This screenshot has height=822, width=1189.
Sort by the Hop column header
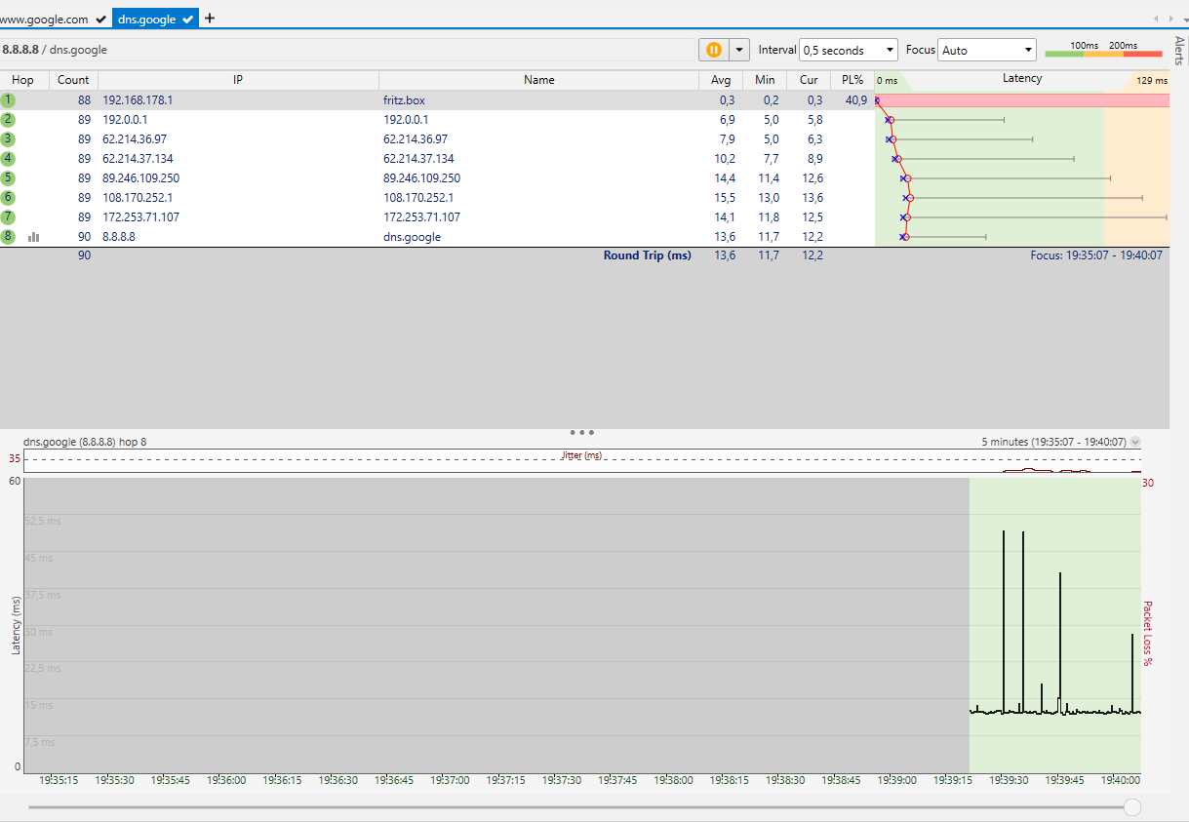click(22, 80)
